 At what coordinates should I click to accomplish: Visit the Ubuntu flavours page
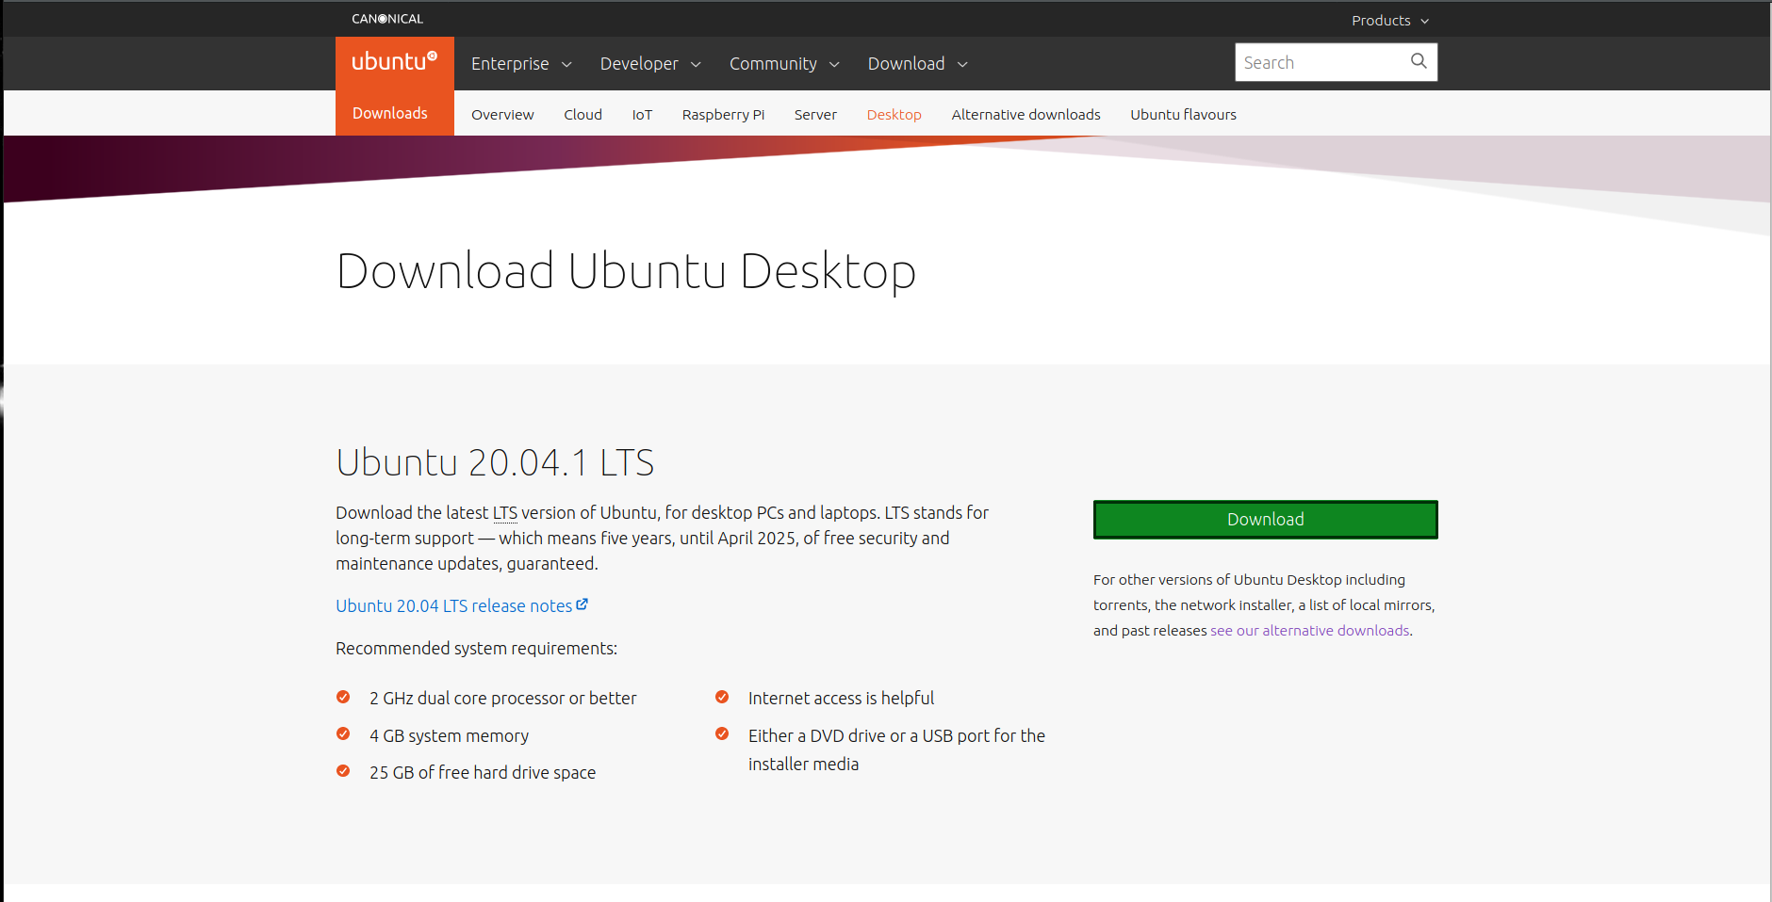point(1184,114)
